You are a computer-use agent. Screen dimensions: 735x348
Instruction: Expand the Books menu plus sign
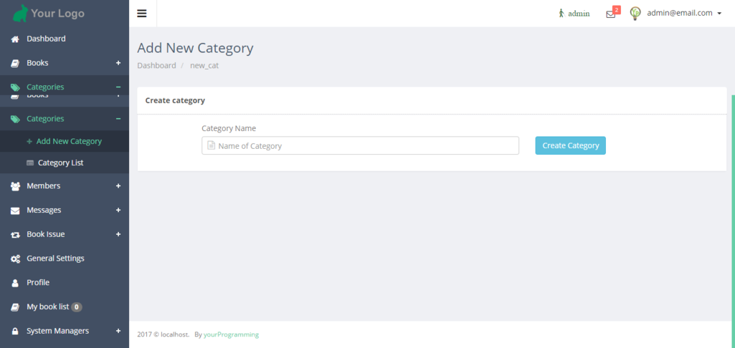tap(118, 63)
